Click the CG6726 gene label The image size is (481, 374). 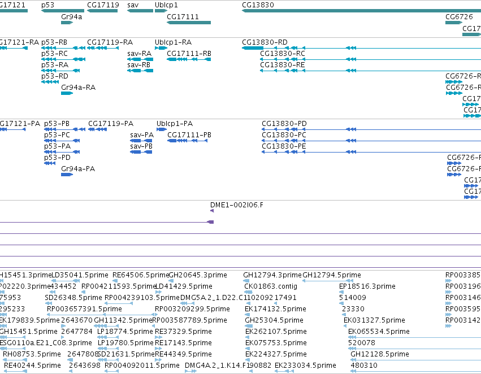coord(459,16)
